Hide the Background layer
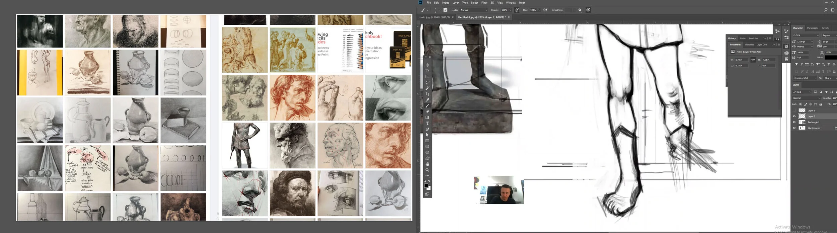The height and width of the screenshot is (233, 837). pos(794,128)
